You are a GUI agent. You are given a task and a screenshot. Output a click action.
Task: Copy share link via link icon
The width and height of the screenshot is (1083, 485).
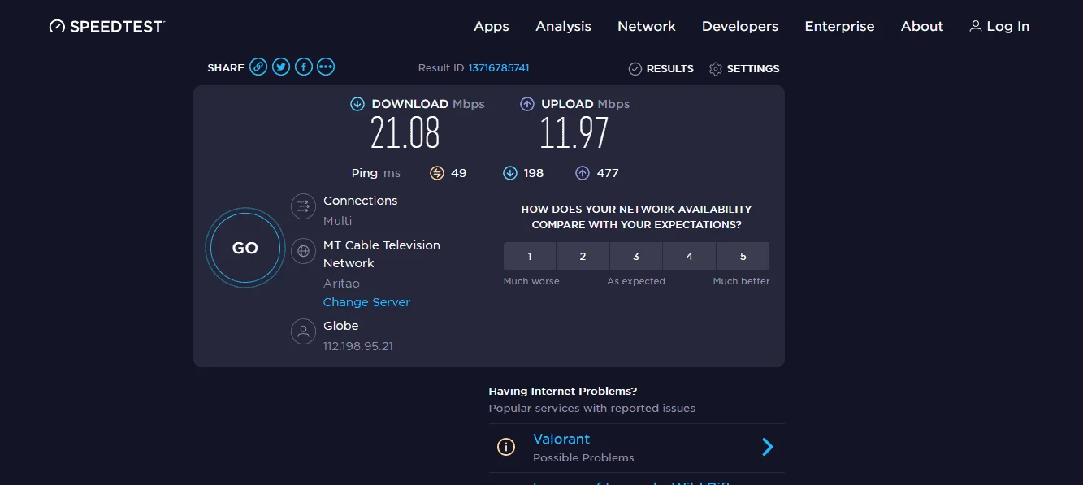[258, 67]
